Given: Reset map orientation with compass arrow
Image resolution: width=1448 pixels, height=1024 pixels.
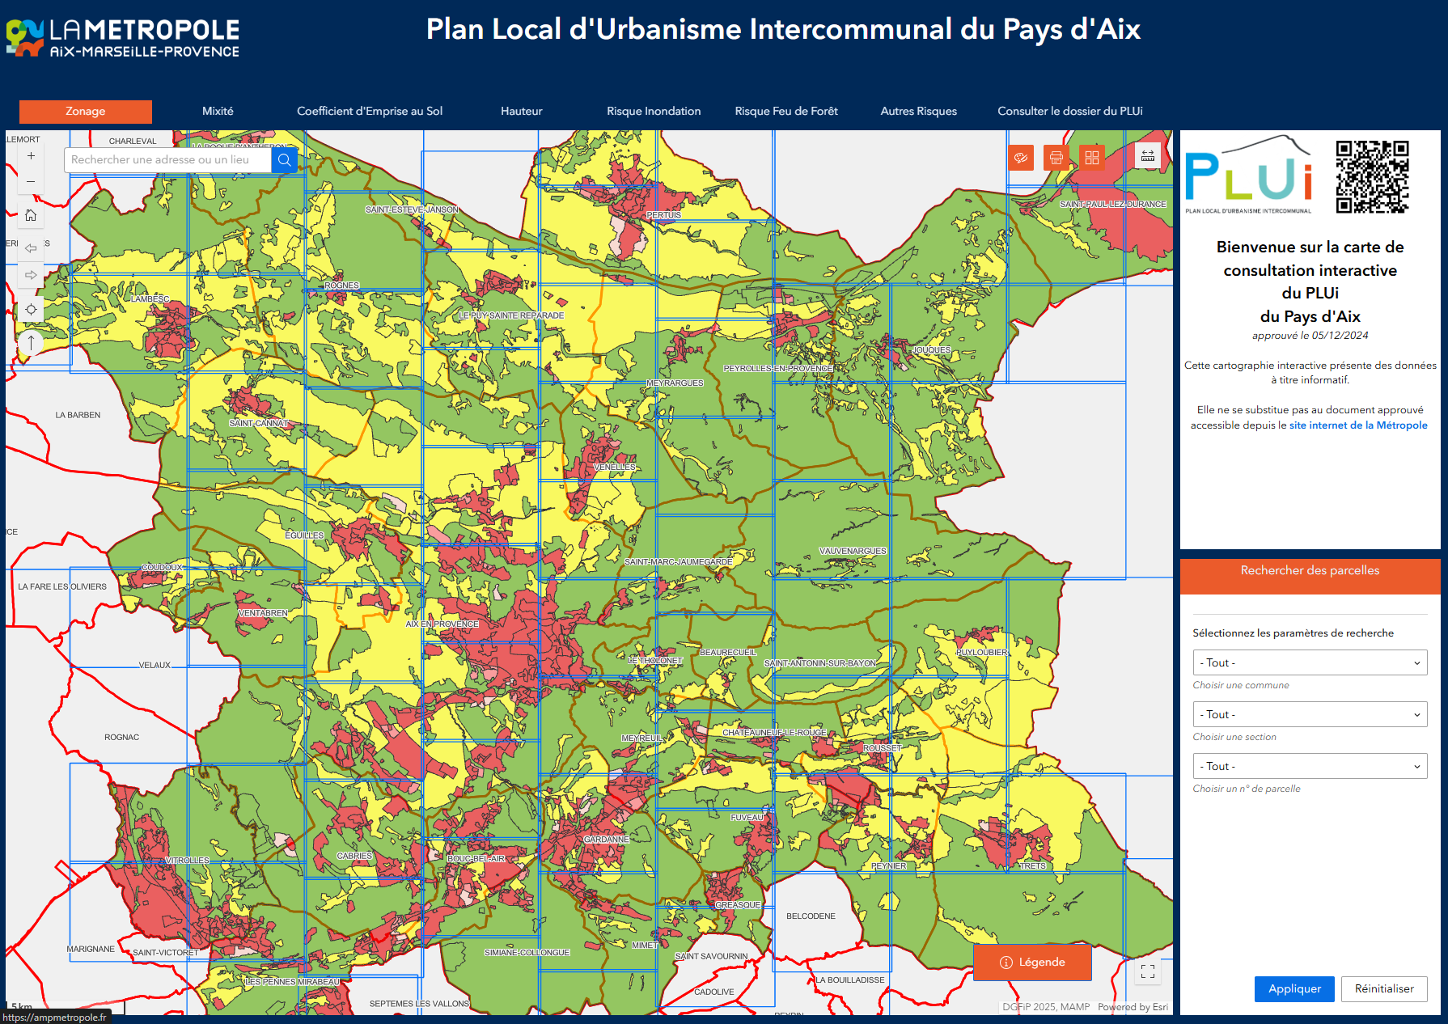Looking at the screenshot, I should [31, 342].
